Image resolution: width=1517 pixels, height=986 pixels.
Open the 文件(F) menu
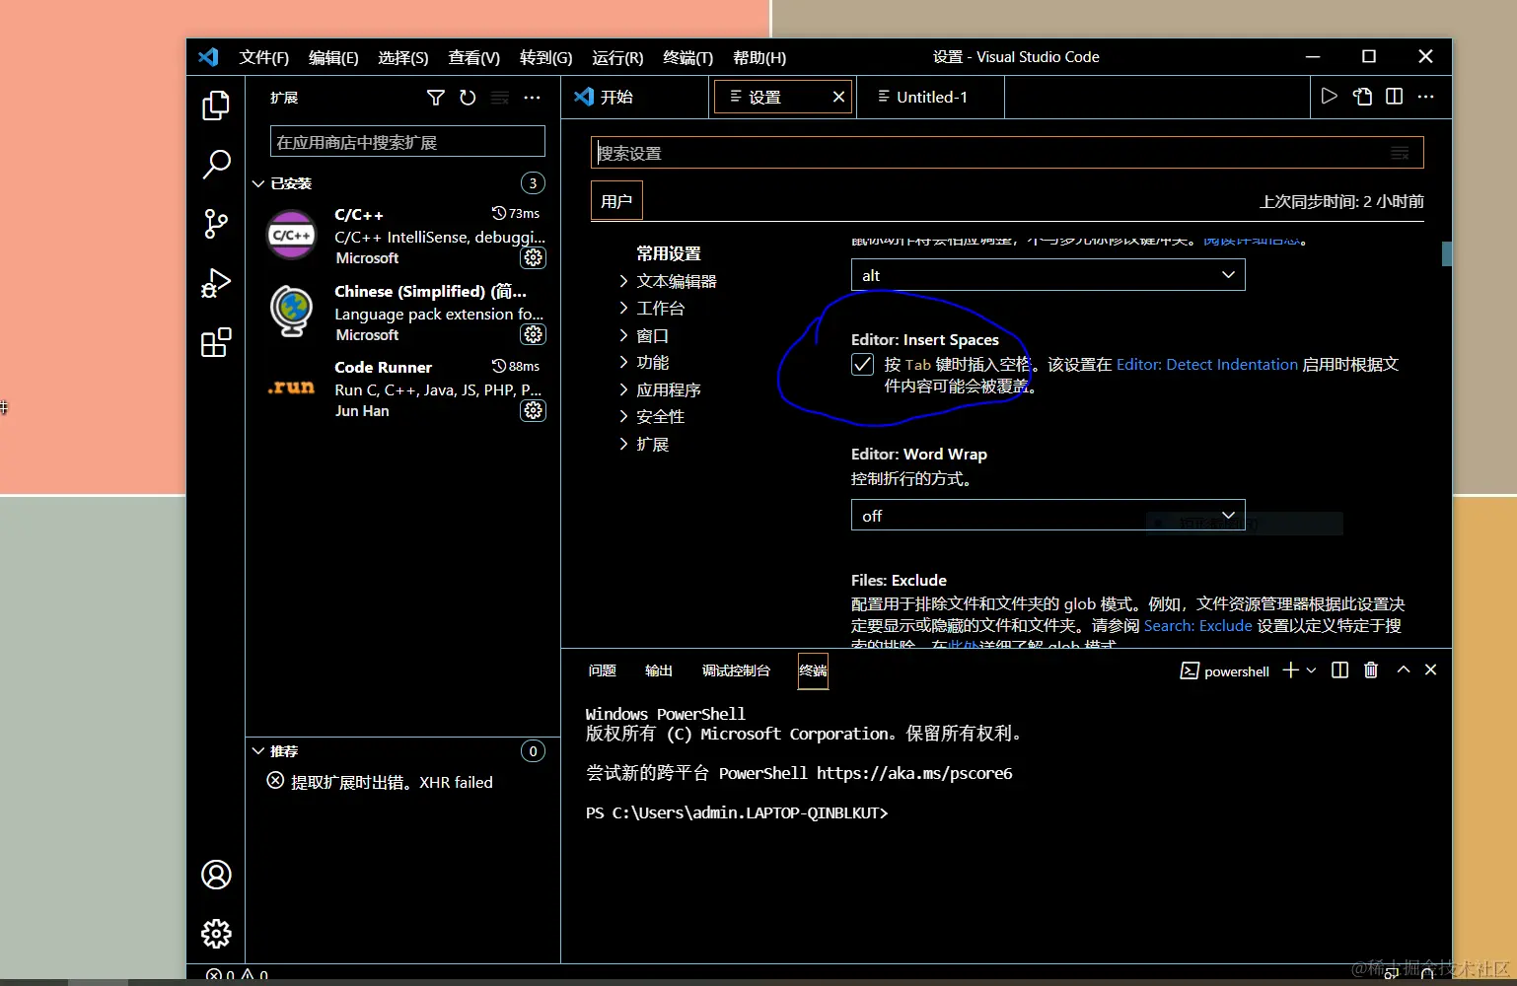[264, 57]
